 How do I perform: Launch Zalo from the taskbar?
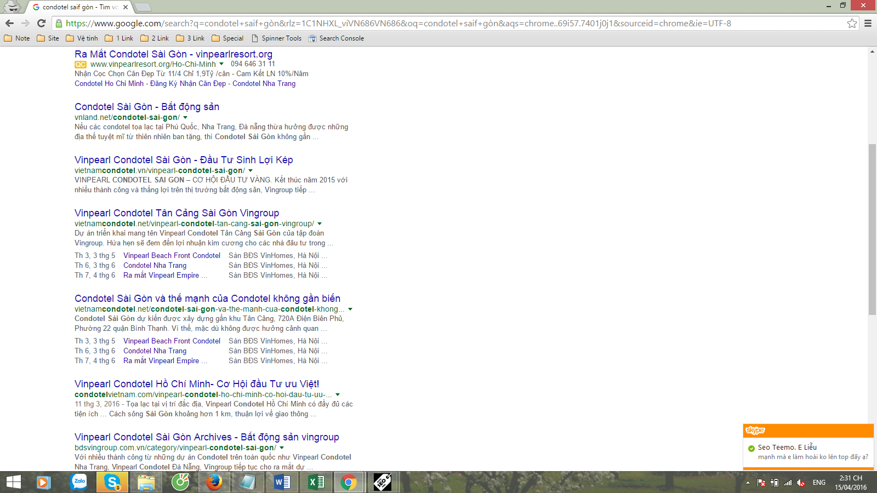(79, 482)
